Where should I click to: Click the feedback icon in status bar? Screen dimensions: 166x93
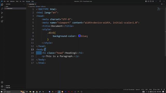(x=162, y=90)
